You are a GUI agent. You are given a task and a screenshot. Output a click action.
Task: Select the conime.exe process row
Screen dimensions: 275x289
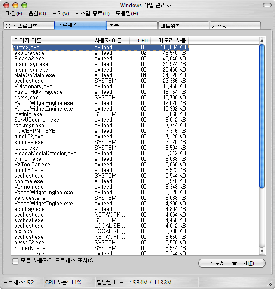tap(101, 181)
